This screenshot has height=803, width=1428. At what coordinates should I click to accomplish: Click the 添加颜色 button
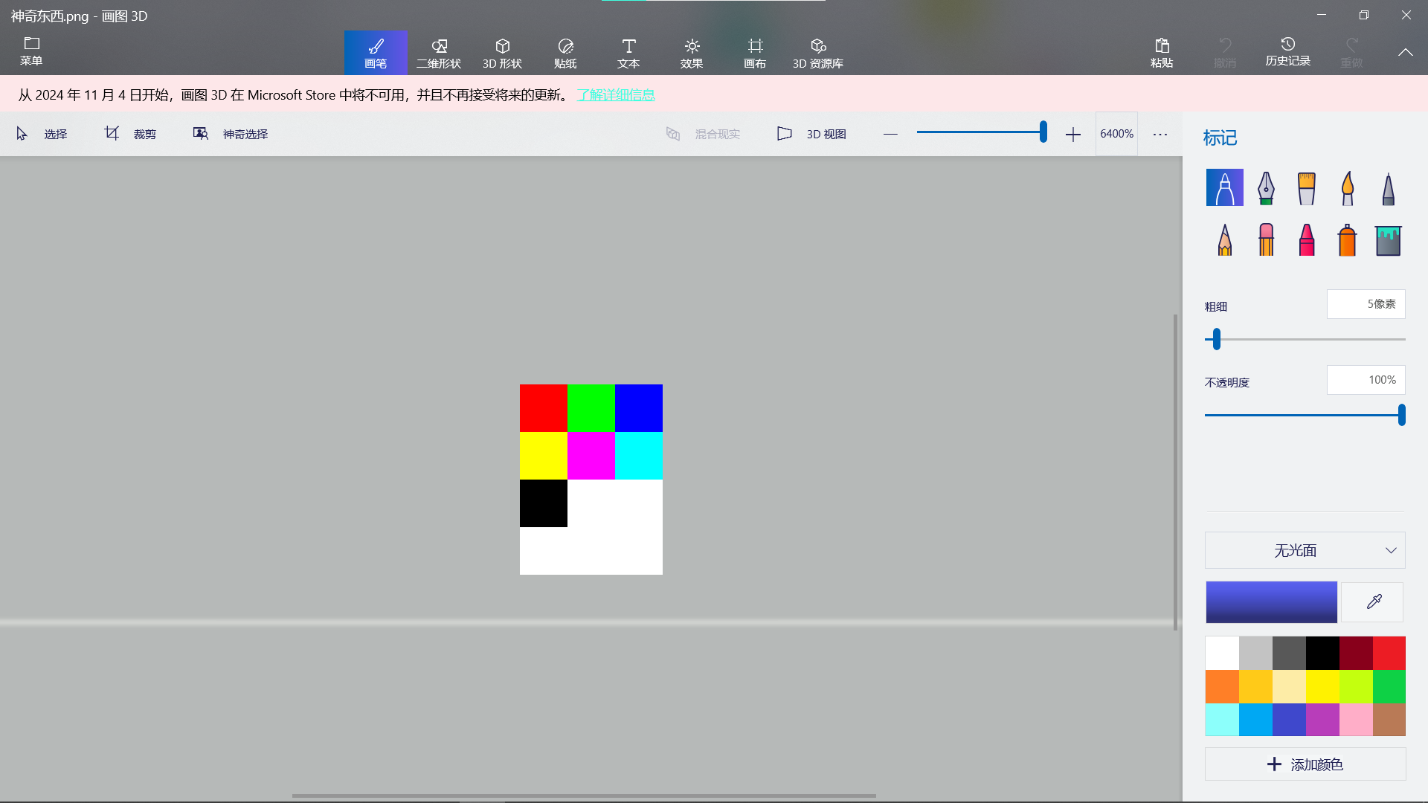pos(1305,764)
